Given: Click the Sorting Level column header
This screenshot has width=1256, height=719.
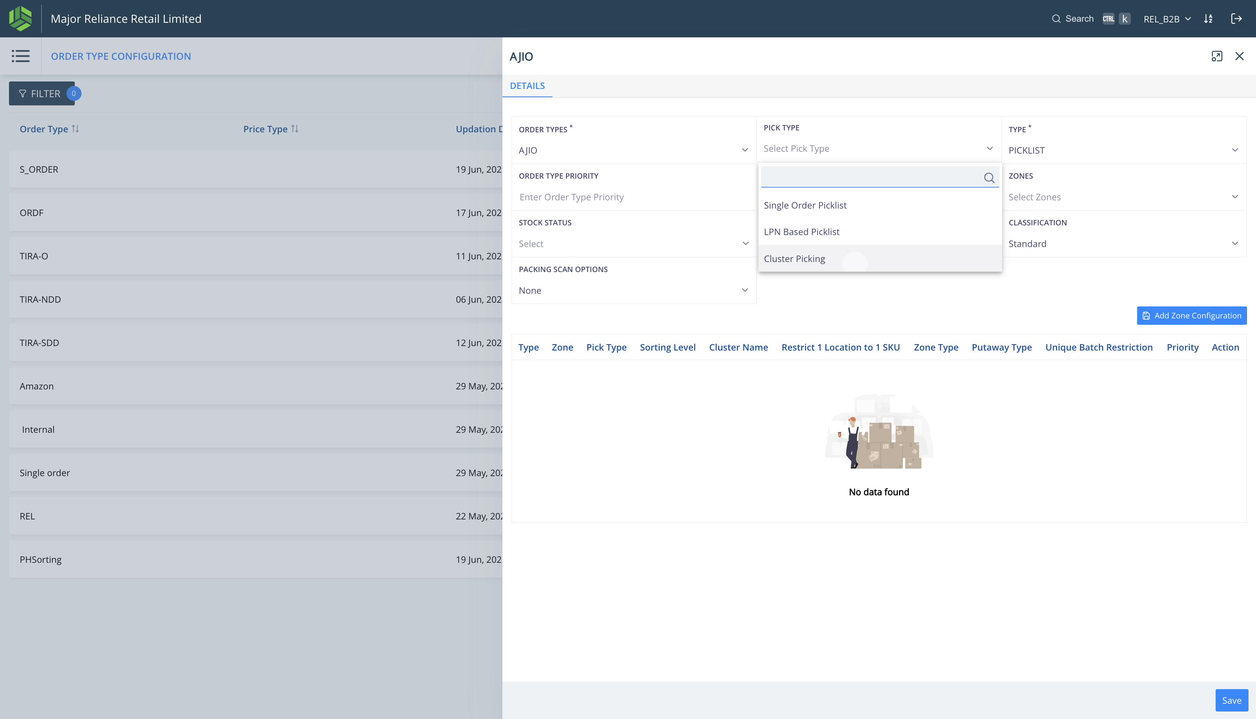Looking at the screenshot, I should pyautogui.click(x=667, y=347).
